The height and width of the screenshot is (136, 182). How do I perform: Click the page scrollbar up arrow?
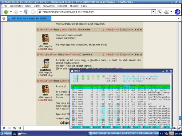[x=180, y=23]
